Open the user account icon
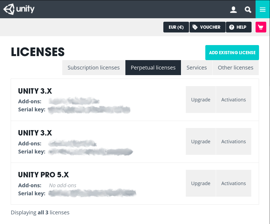Screen dimensions: 270x224 click(233, 10)
